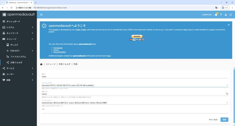Open the Volker Theile link

point(81,30)
